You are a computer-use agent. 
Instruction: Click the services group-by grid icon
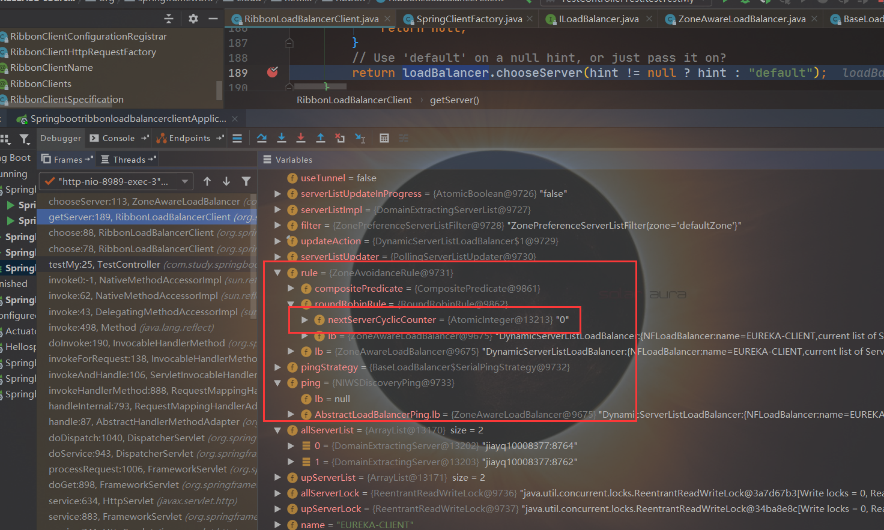pyautogui.click(x=5, y=139)
